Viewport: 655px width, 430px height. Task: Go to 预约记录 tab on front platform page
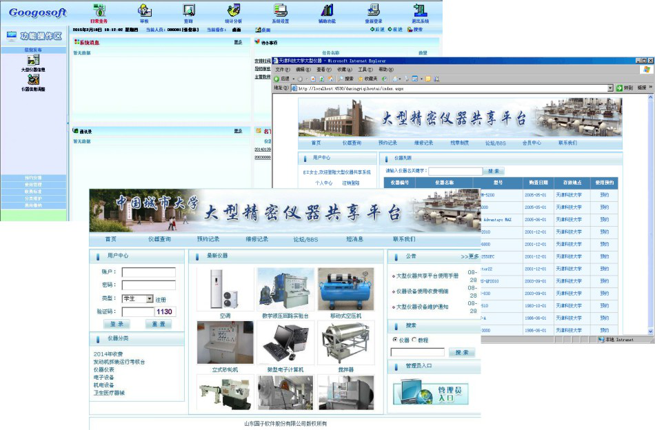click(208, 239)
